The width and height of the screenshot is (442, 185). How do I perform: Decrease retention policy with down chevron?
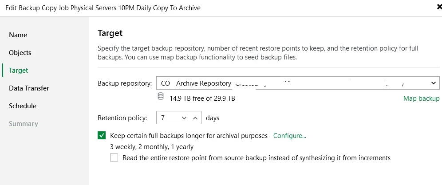(184, 118)
